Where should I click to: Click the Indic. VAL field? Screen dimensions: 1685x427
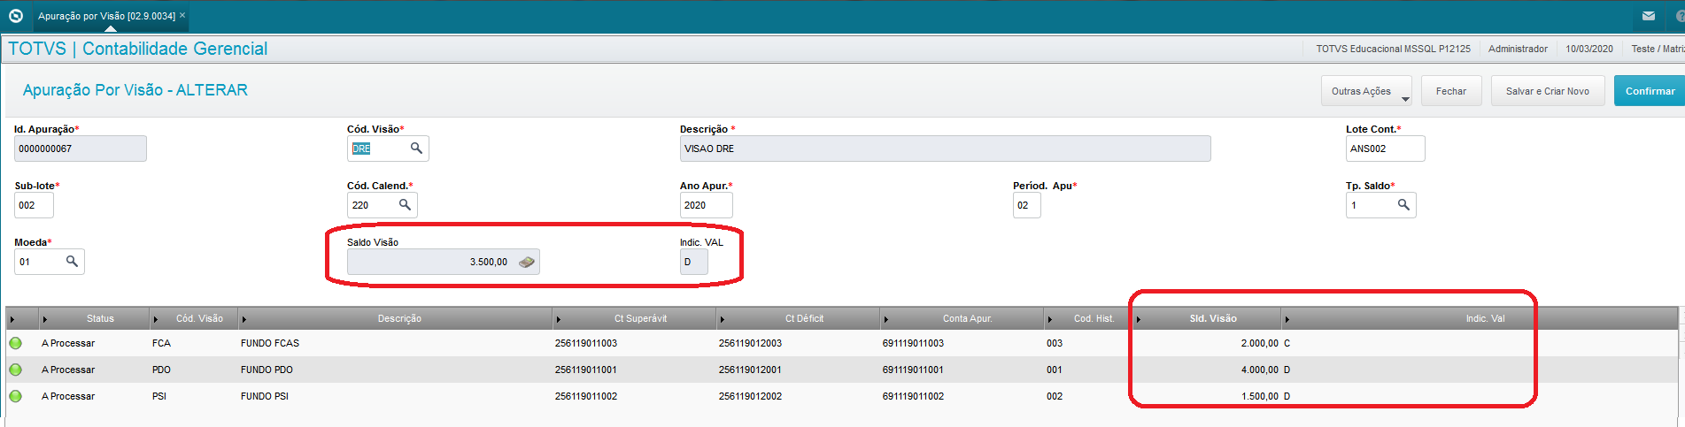(x=693, y=262)
